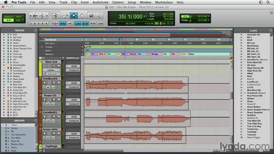Mute the Power EG track
274x154 pixels.
pos(59,100)
